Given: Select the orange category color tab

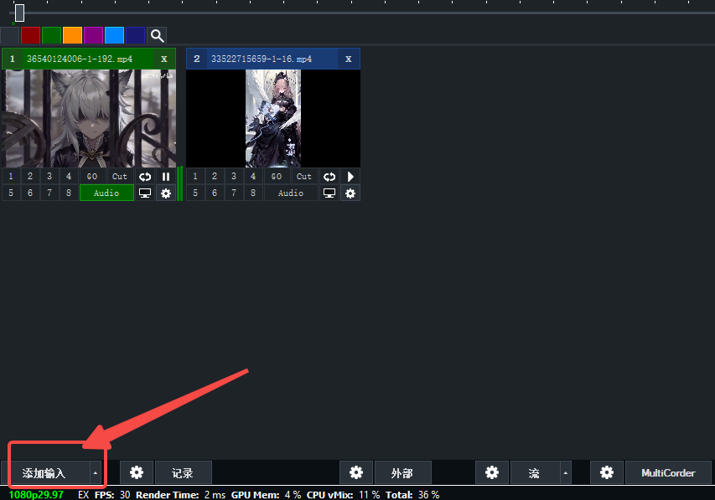Looking at the screenshot, I should 72,35.
